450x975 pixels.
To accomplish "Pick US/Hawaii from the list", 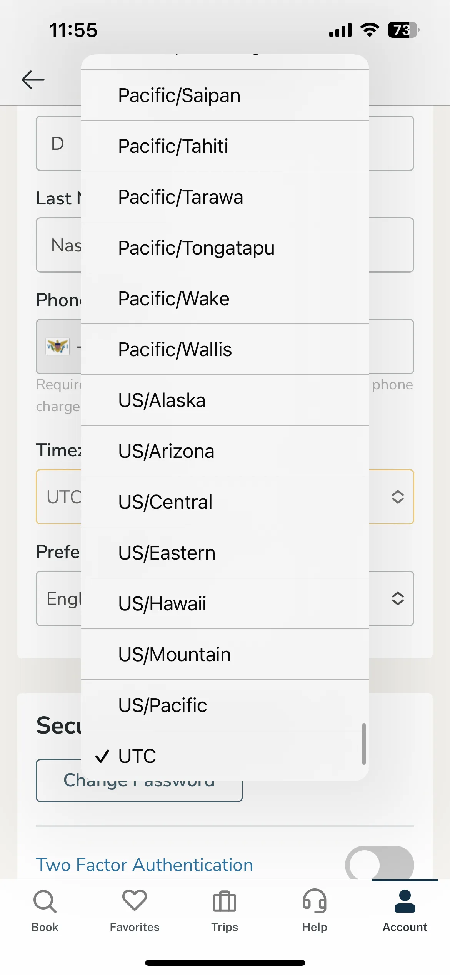I will [225, 603].
